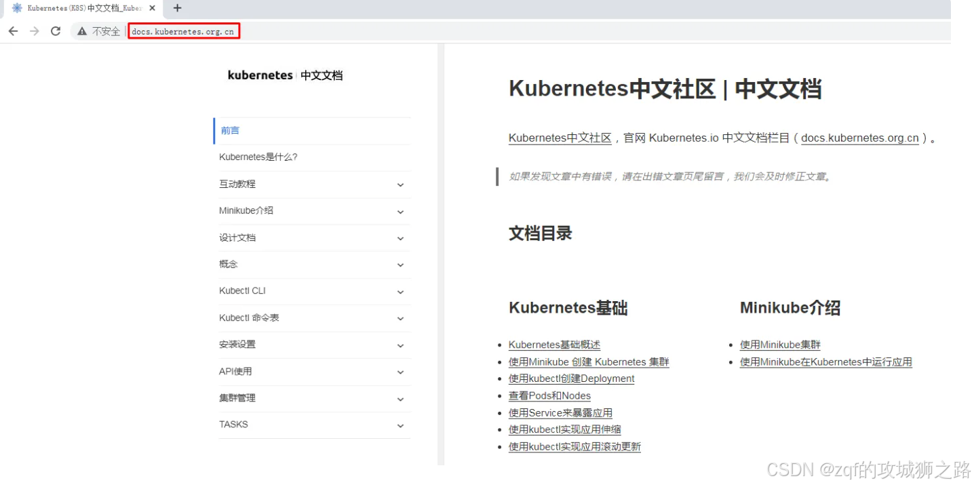Click the kubernetes 中文文档 logo
Screen dimensions: 974x487
(285, 75)
